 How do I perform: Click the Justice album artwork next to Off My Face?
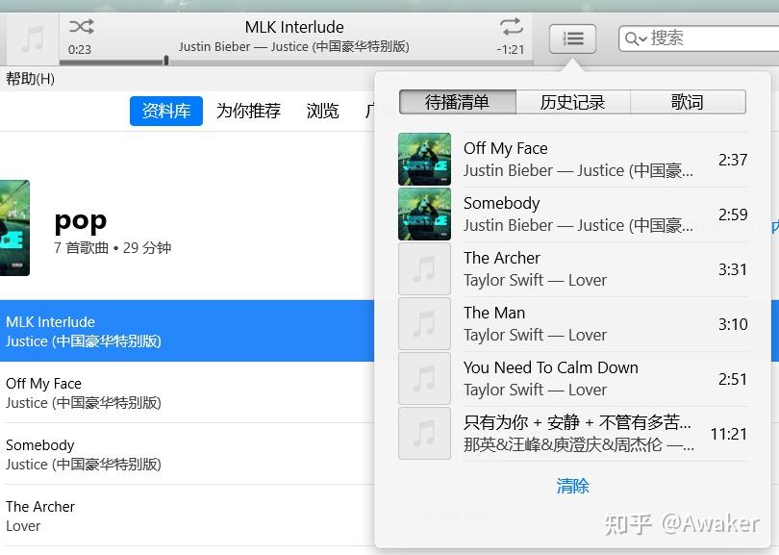click(x=424, y=159)
